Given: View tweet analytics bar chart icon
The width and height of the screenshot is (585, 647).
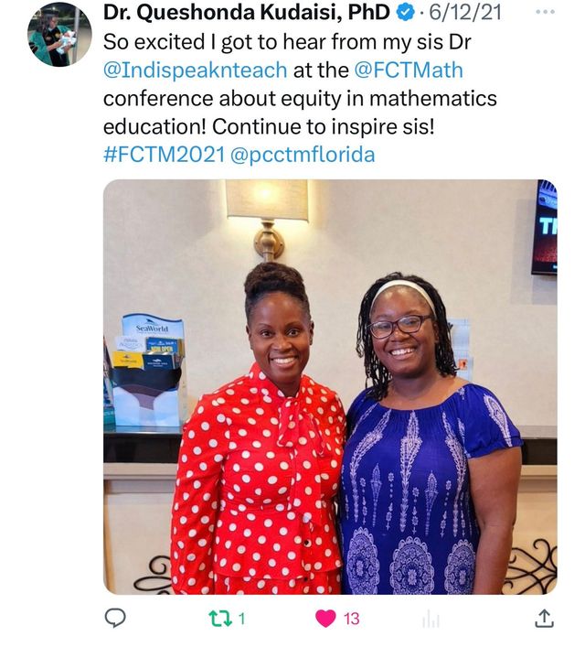Looking at the screenshot, I should pos(431,619).
